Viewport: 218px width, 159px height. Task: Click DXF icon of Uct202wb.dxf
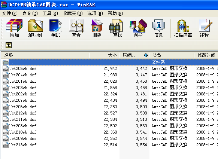coord(6,94)
